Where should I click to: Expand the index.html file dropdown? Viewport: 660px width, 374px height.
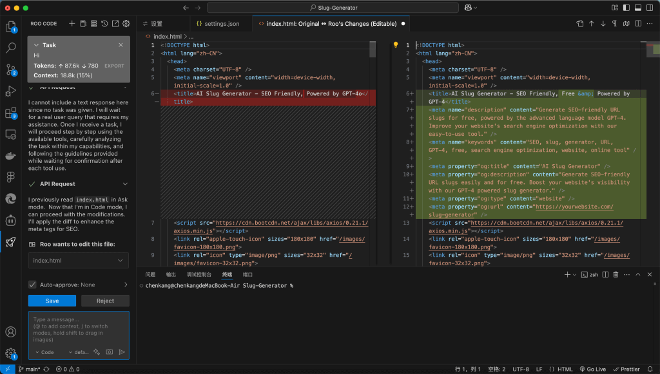click(x=121, y=261)
